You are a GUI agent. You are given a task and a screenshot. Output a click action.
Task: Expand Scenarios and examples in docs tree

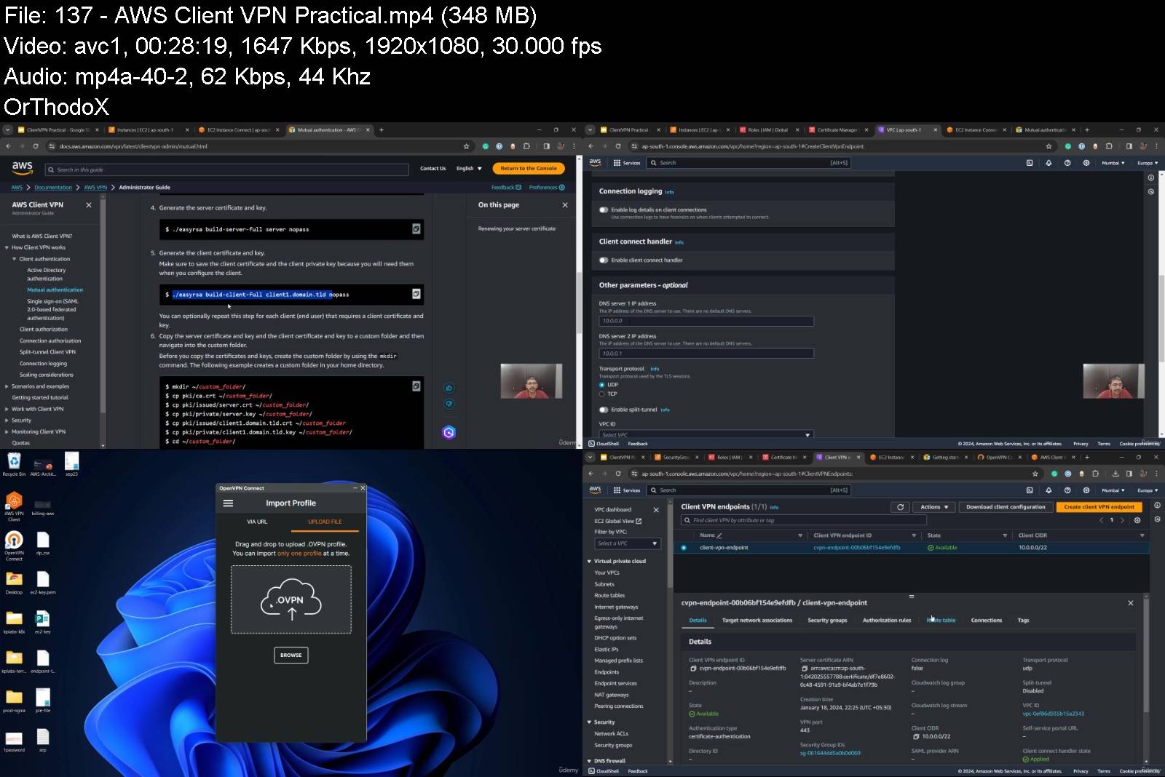tap(7, 386)
